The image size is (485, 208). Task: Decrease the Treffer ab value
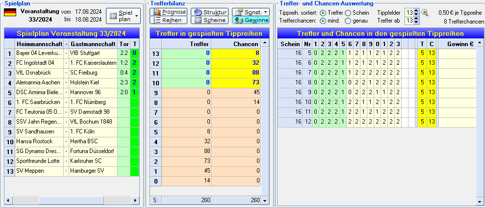tap(416, 23)
